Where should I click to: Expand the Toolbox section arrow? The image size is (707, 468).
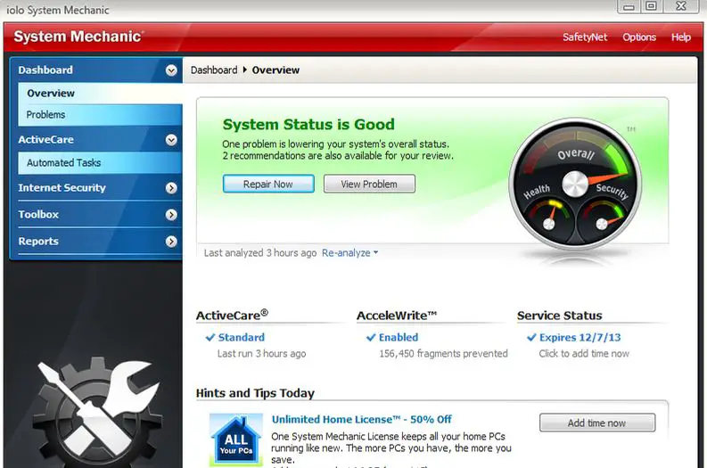point(171,215)
